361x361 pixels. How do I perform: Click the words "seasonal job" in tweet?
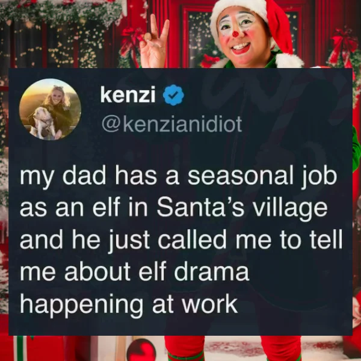[x=262, y=177]
